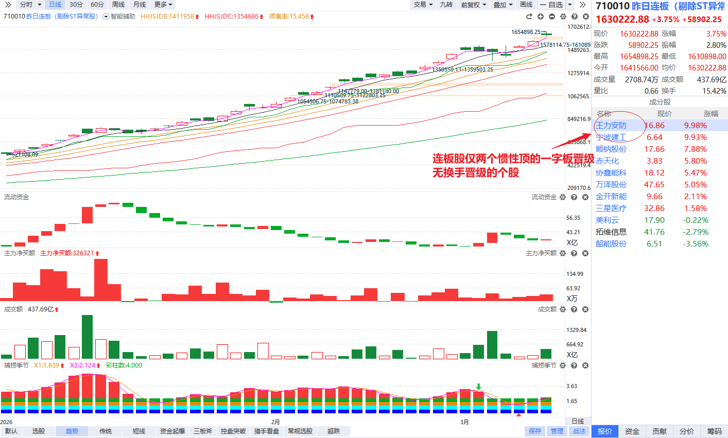Click the main chart help question icon
The image size is (728, 438).
pyautogui.click(x=575, y=16)
